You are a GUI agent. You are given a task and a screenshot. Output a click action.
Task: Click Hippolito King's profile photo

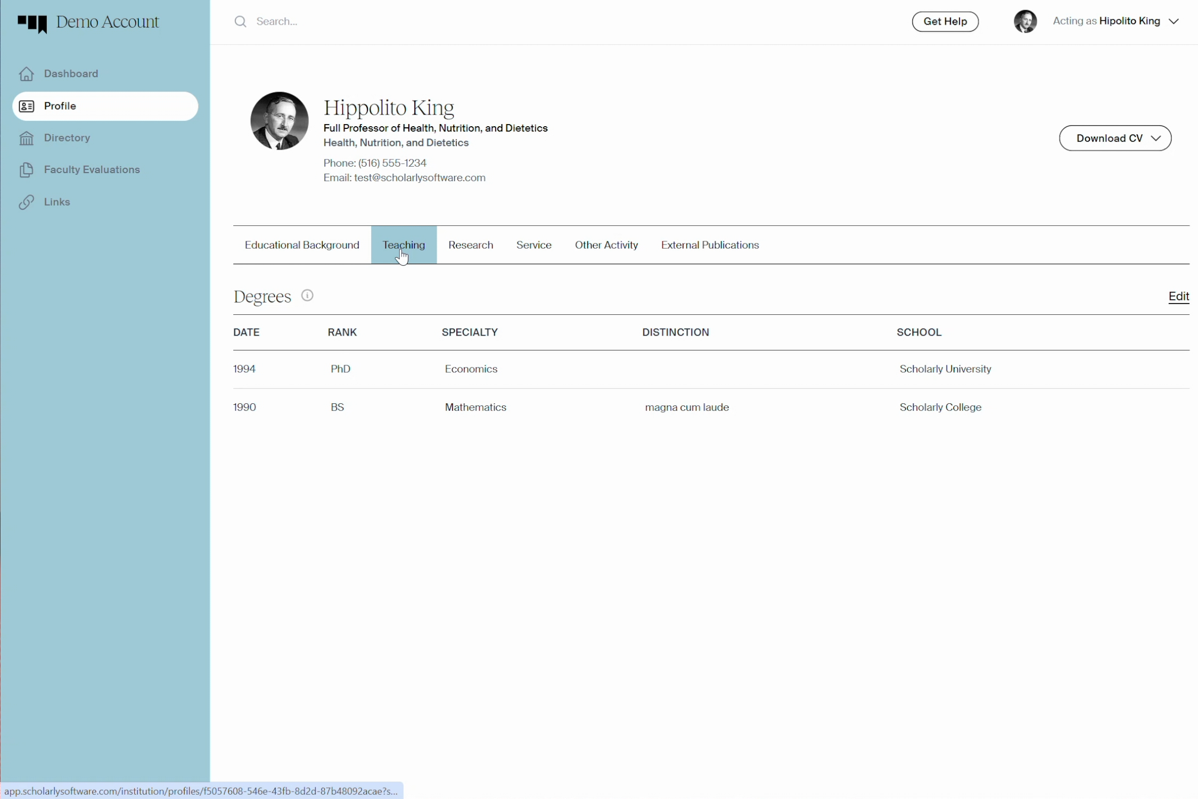pos(279,121)
